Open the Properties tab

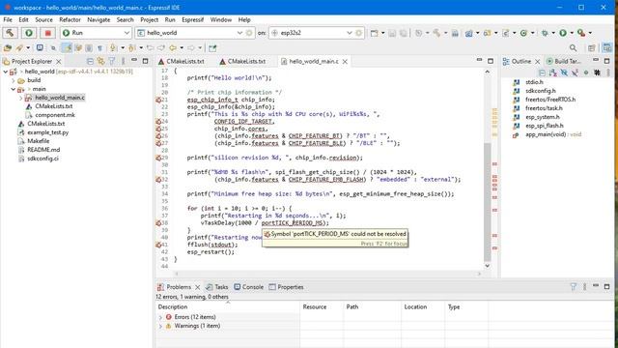pyautogui.click(x=286, y=287)
